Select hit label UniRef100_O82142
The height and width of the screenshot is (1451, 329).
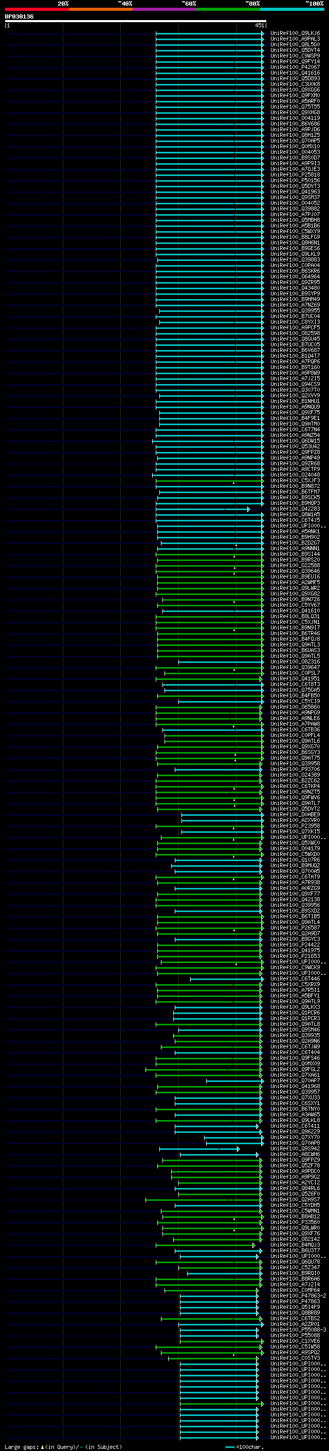[295, 1239]
